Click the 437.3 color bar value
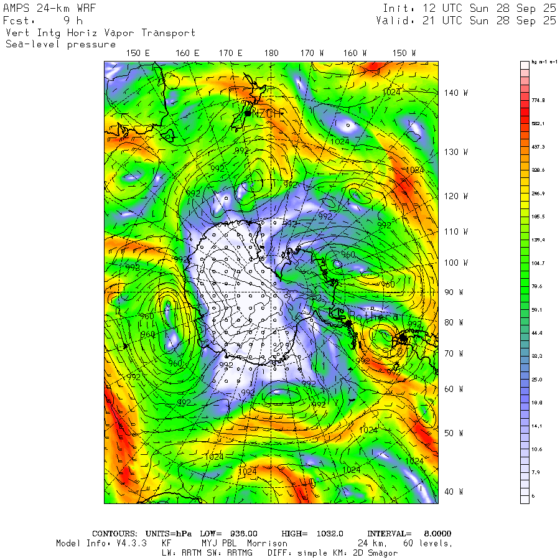Viewport: 560px width, 560px height. (x=538, y=147)
